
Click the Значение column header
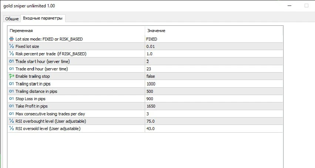(x=156, y=31)
